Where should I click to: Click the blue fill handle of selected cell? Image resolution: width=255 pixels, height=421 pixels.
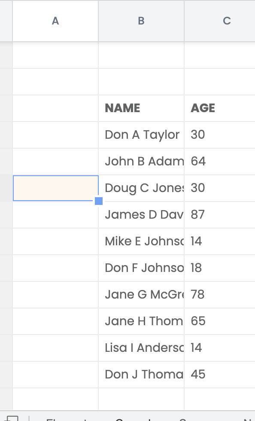coord(99,201)
